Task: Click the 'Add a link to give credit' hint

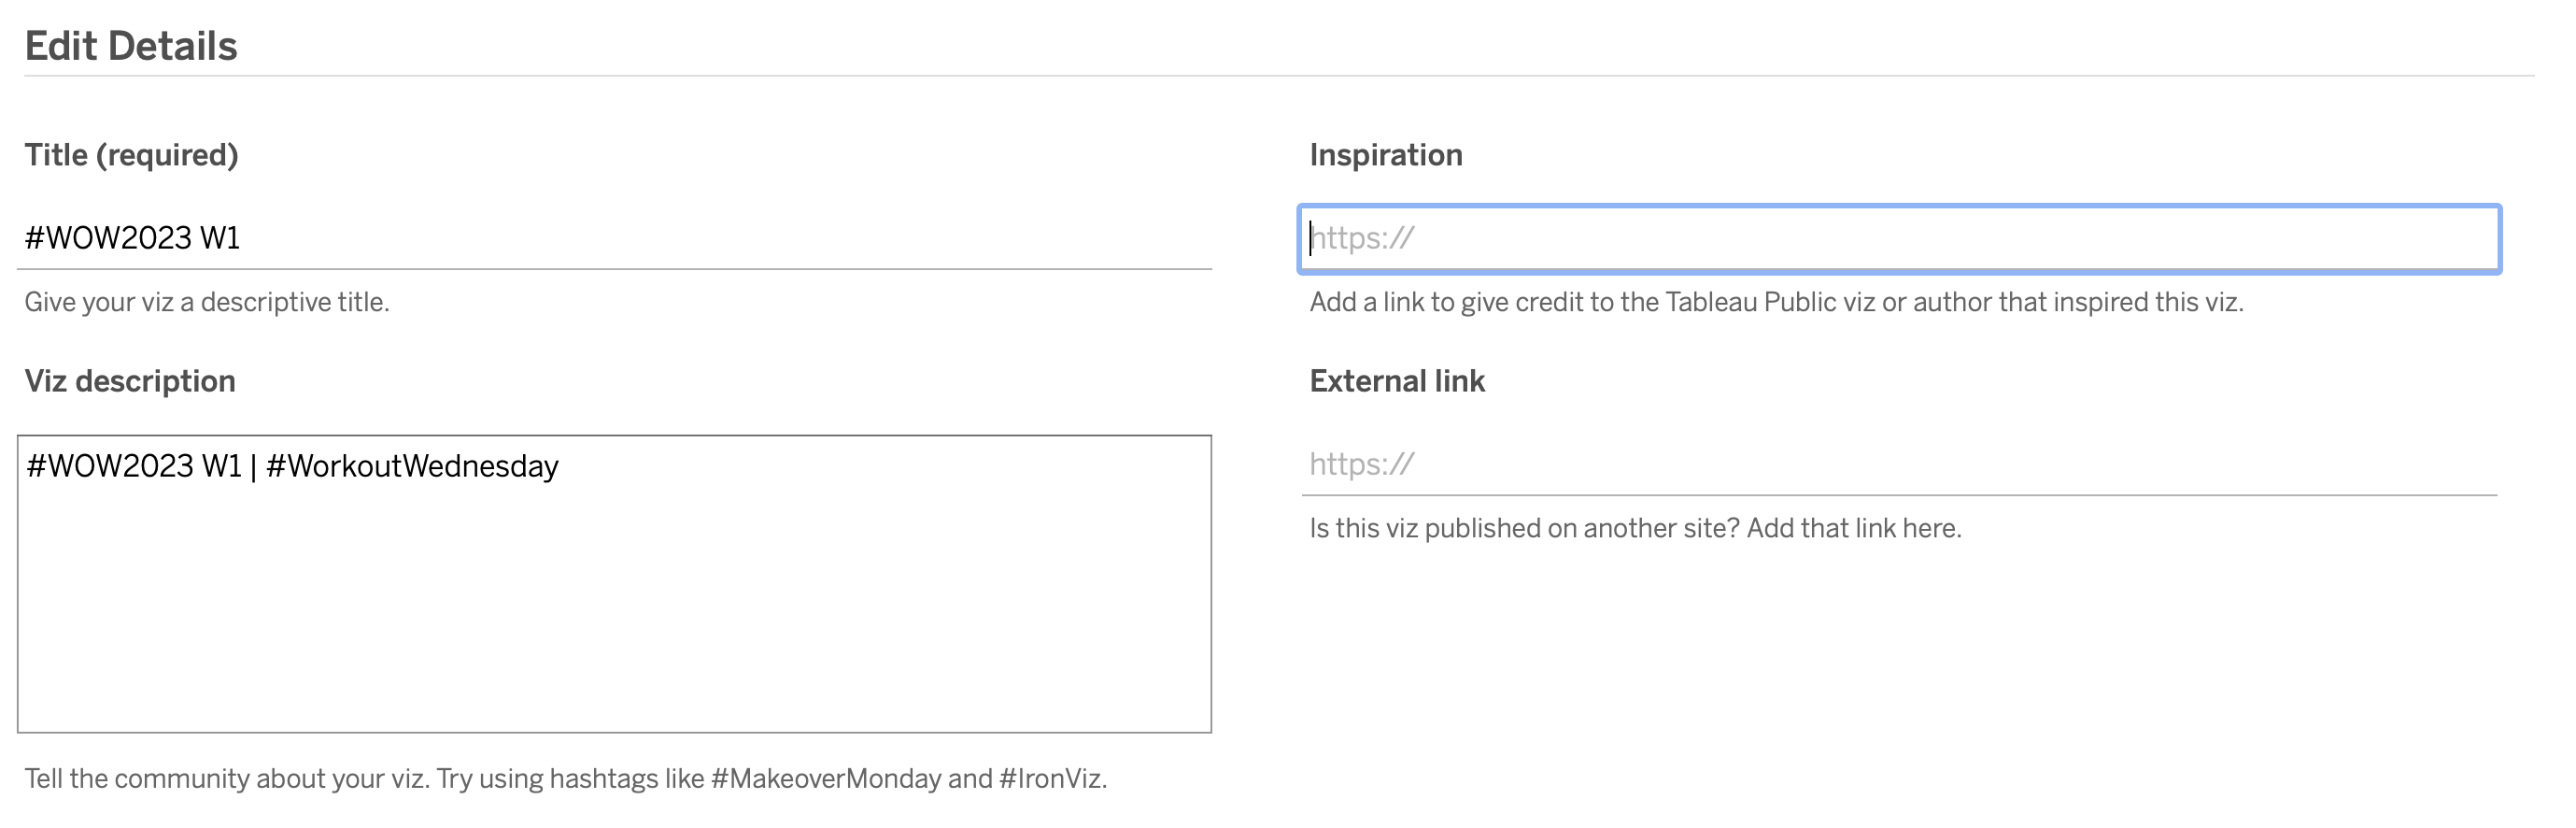Action: point(1776,302)
